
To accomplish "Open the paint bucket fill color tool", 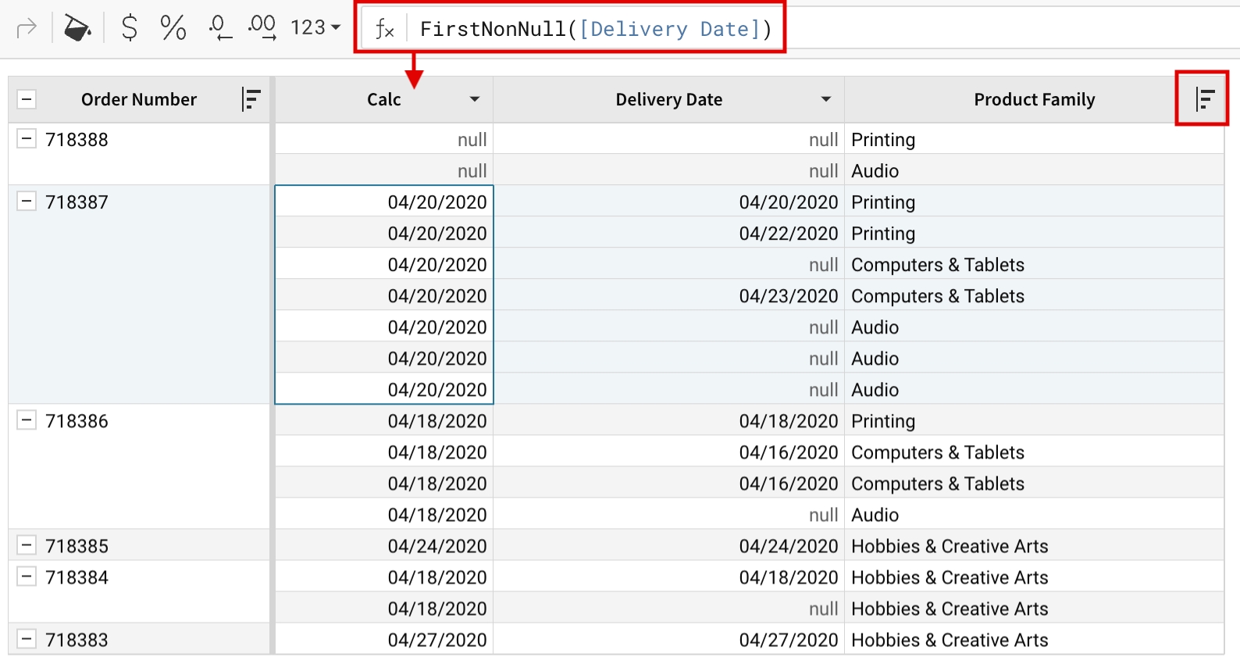I will 77,29.
